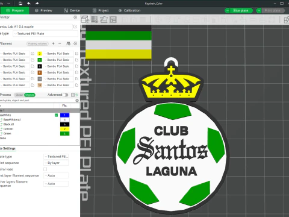Image resolution: width=289 pixels, height=217 pixels.
Task: Open Bambu Lab A1 0.4 nozzle printer selector
Action: pyautogui.click(x=36, y=27)
